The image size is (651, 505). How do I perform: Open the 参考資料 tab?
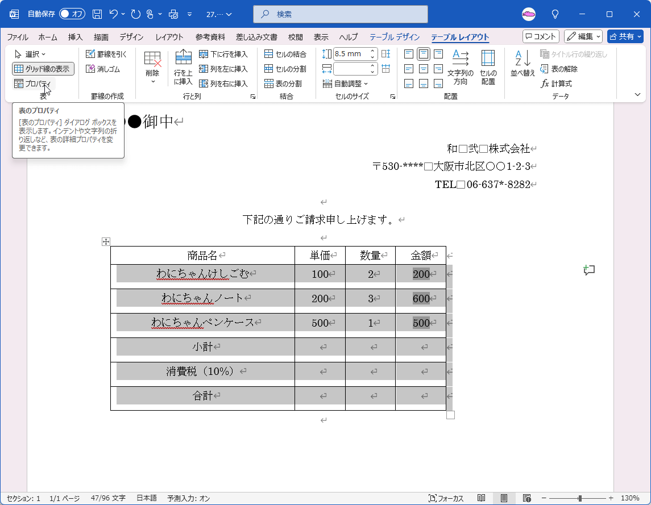point(210,37)
